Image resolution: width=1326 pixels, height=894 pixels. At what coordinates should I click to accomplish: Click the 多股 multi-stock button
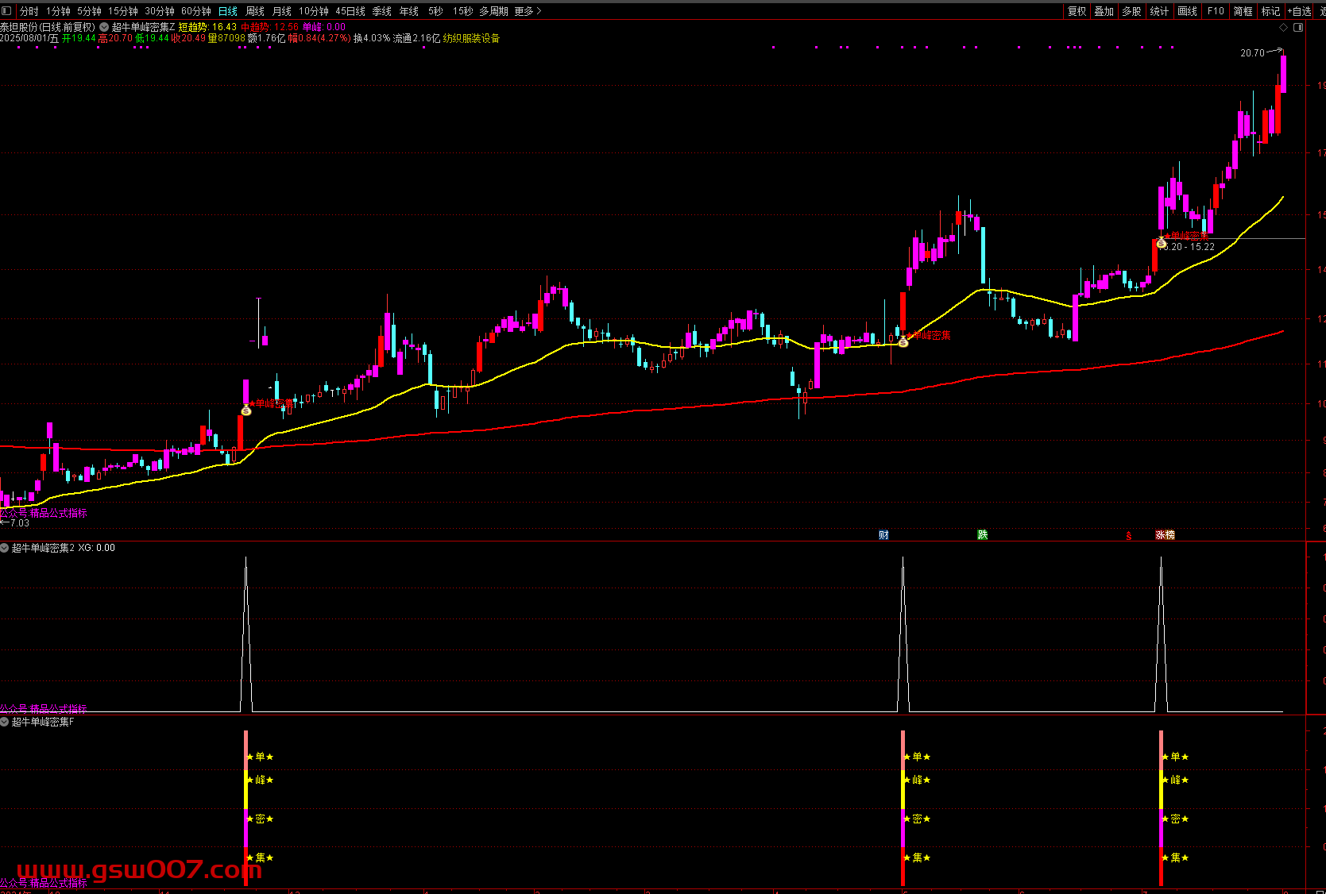1131,11
